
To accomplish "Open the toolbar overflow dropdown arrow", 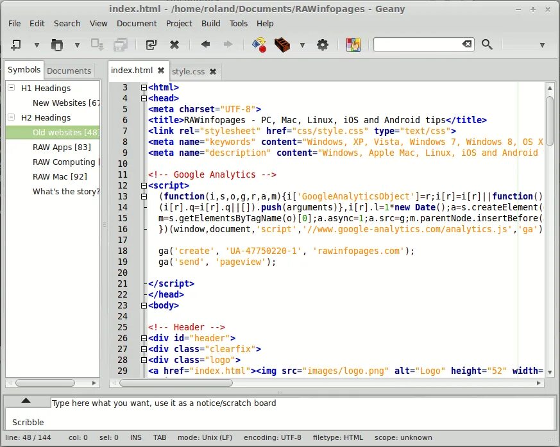I will pyautogui.click(x=542, y=45).
